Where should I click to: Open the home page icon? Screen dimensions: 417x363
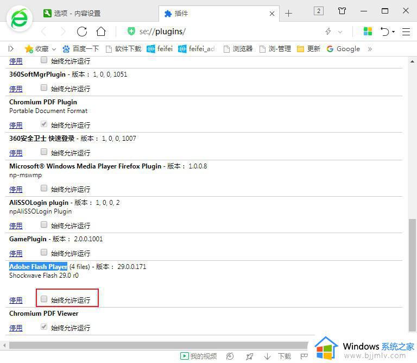pyautogui.click(x=101, y=32)
